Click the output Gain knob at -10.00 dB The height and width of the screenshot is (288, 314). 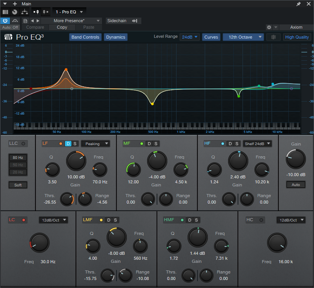coord(296,159)
